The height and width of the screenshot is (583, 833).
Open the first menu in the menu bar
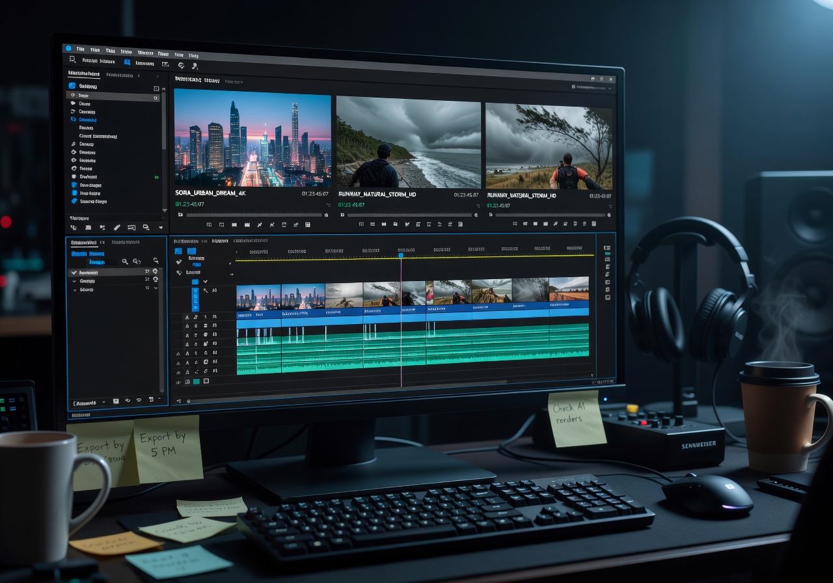(81, 49)
